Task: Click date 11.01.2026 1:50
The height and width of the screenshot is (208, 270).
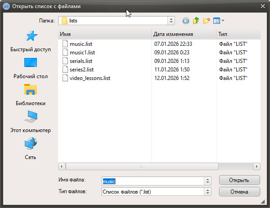Action: (x=172, y=70)
